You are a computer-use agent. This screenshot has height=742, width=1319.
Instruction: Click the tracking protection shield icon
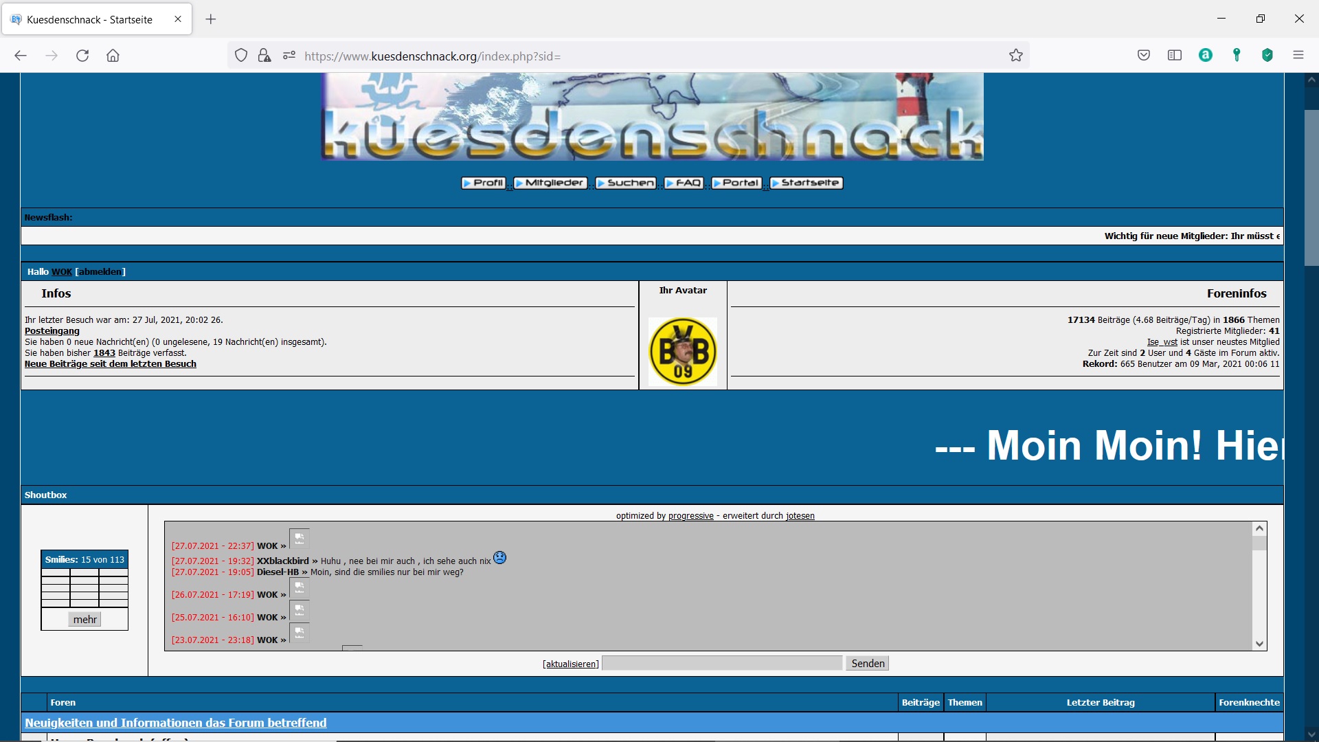pos(241,56)
